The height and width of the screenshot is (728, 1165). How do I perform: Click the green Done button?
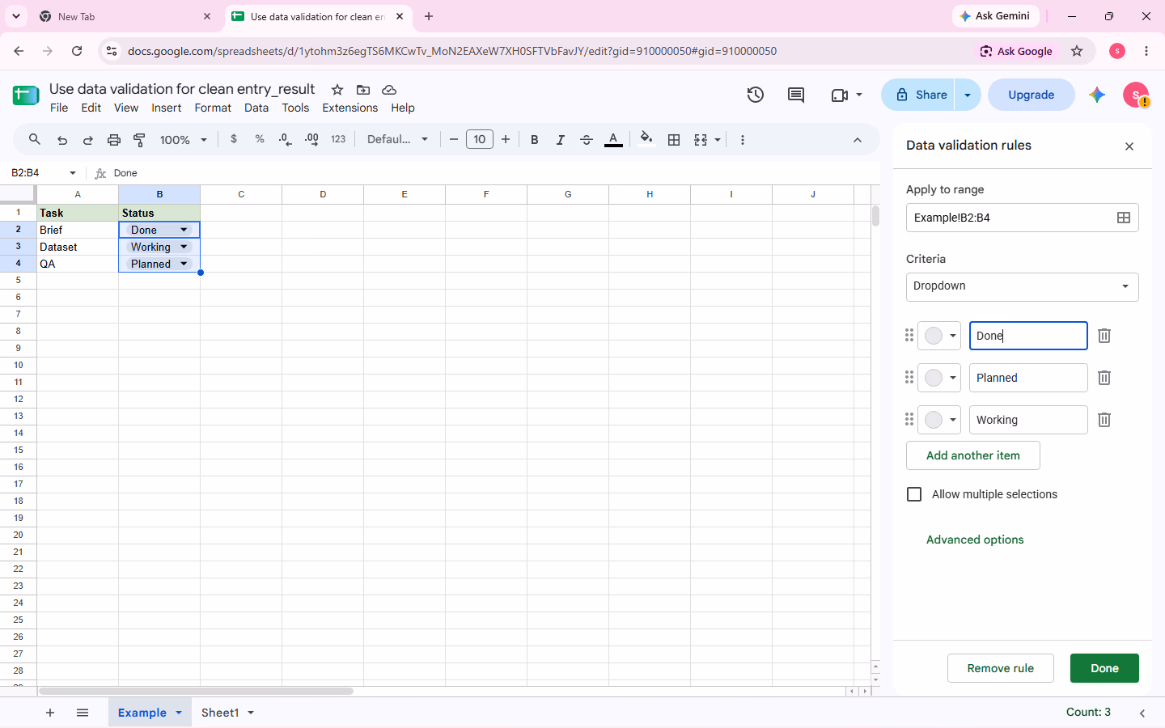pyautogui.click(x=1104, y=668)
